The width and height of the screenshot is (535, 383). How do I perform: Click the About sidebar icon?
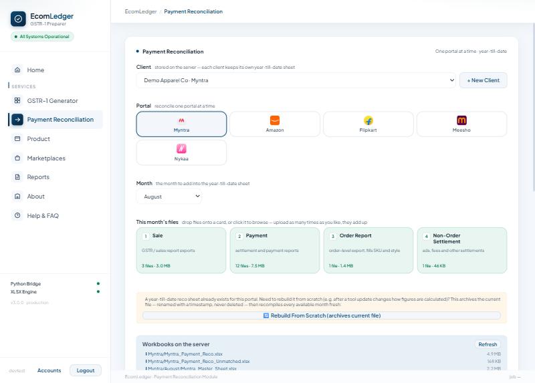click(17, 197)
